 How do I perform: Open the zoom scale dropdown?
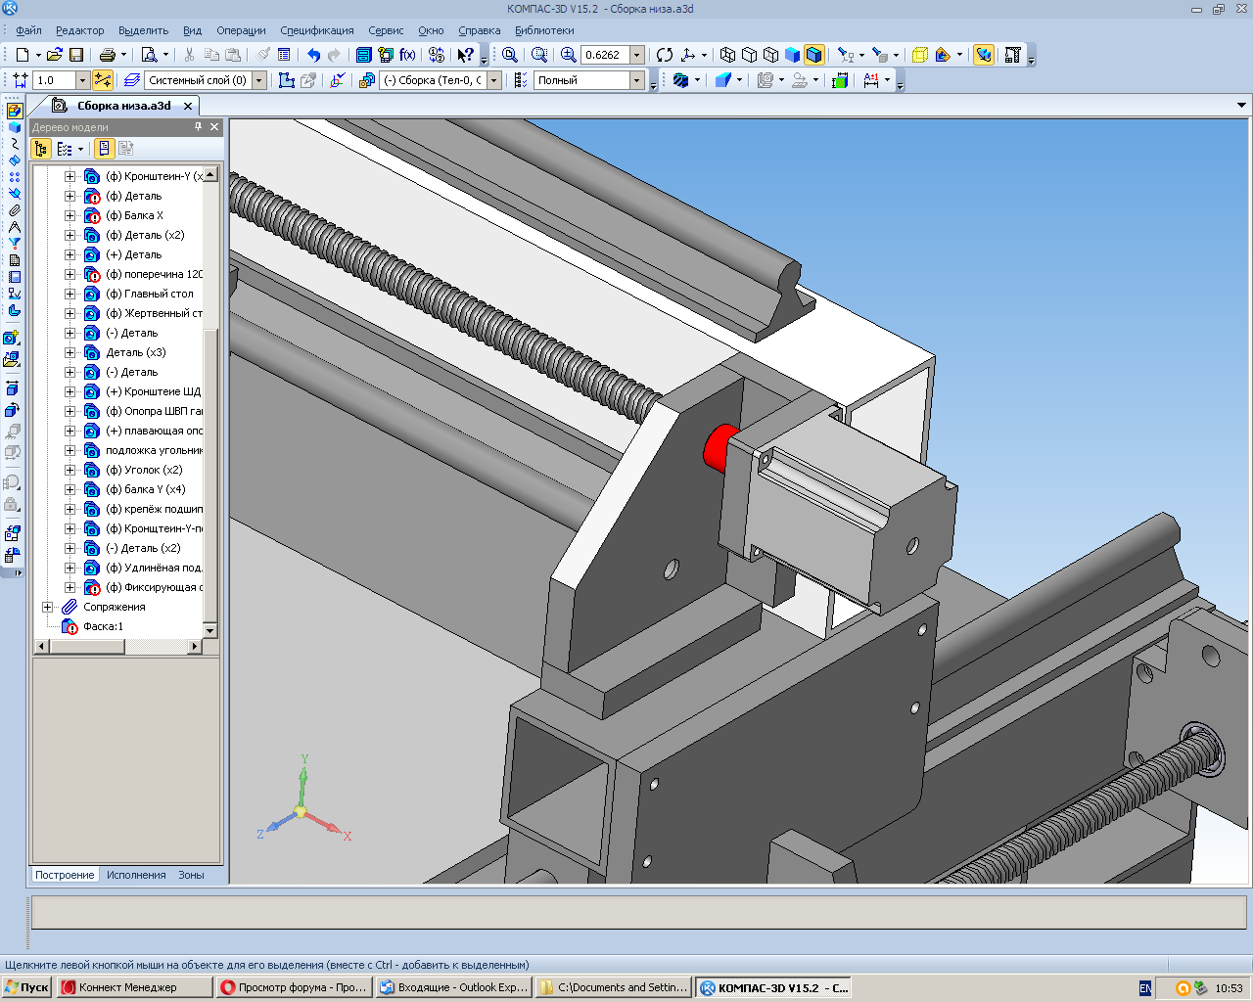pos(637,55)
